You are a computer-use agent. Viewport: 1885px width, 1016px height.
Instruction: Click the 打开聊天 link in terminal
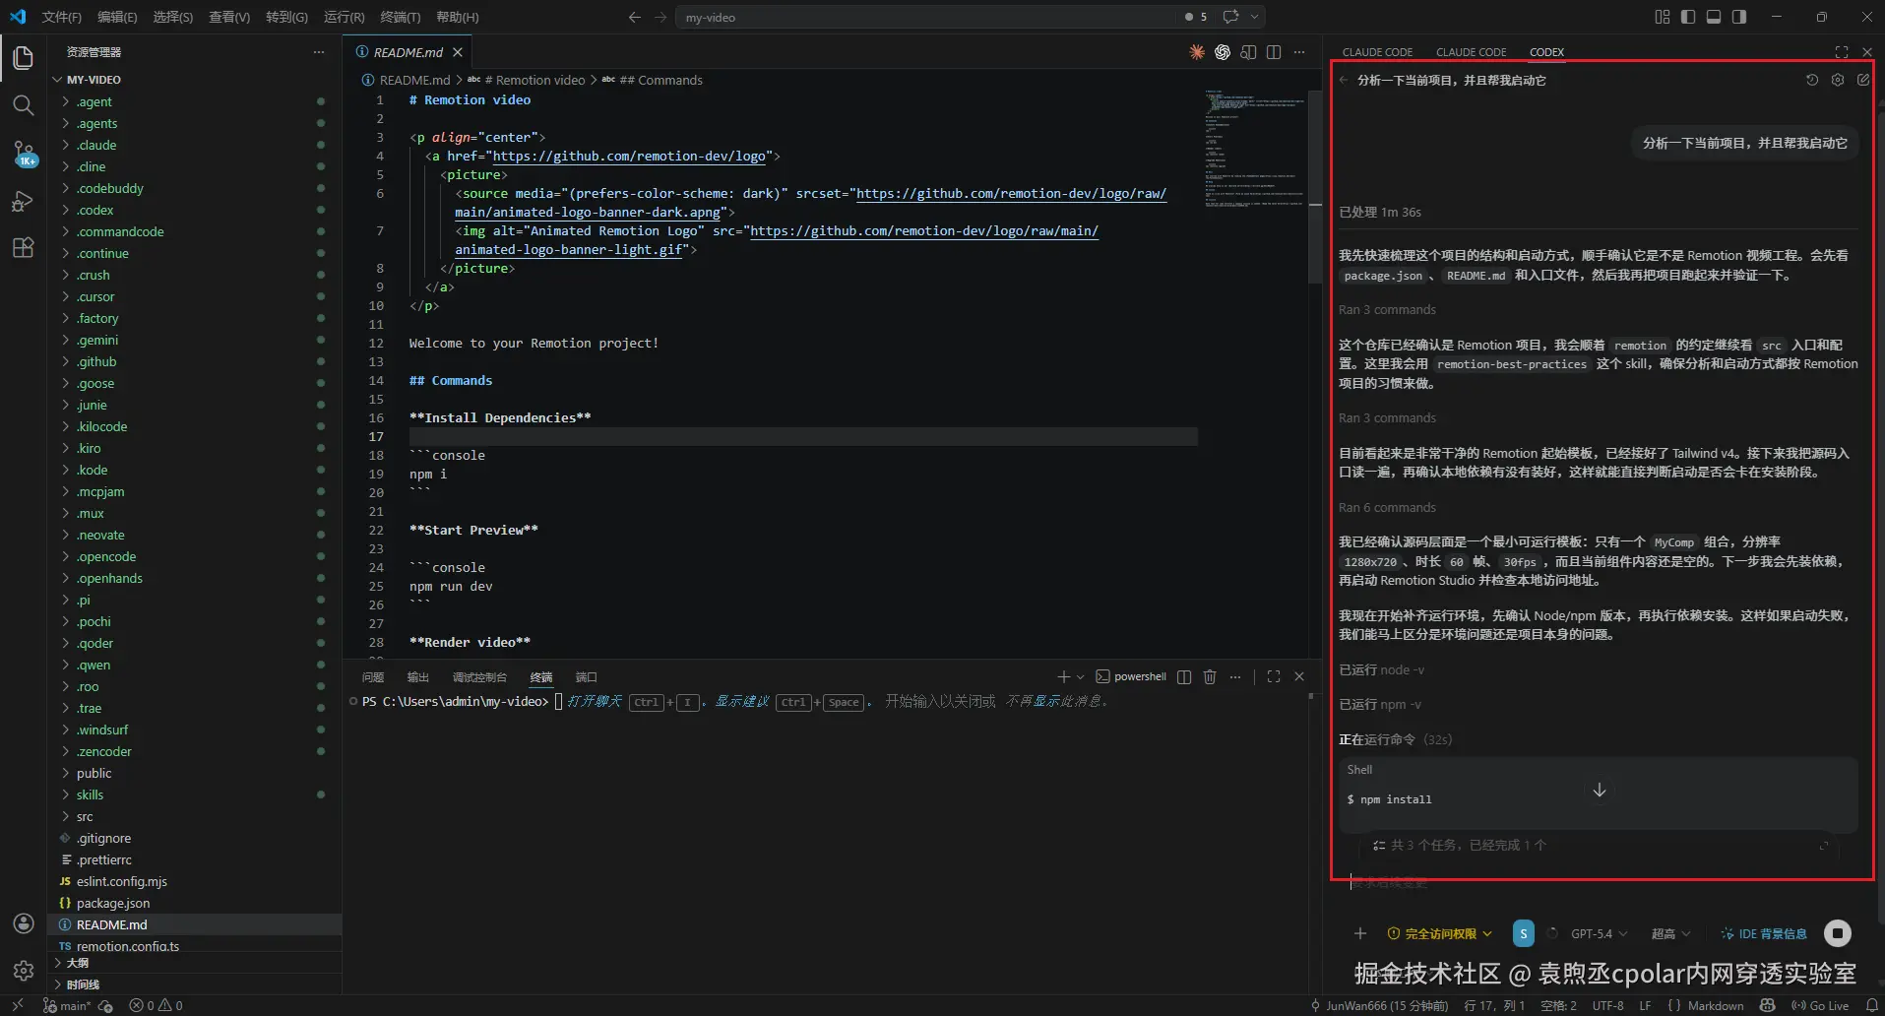595,701
